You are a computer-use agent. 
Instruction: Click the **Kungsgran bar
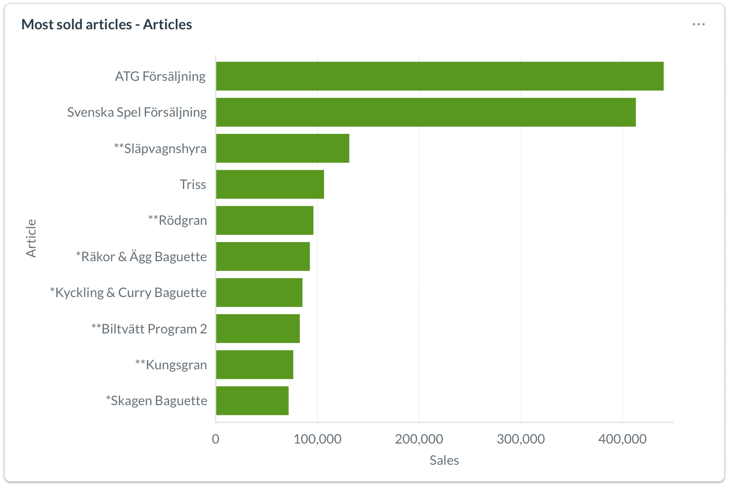pos(254,365)
